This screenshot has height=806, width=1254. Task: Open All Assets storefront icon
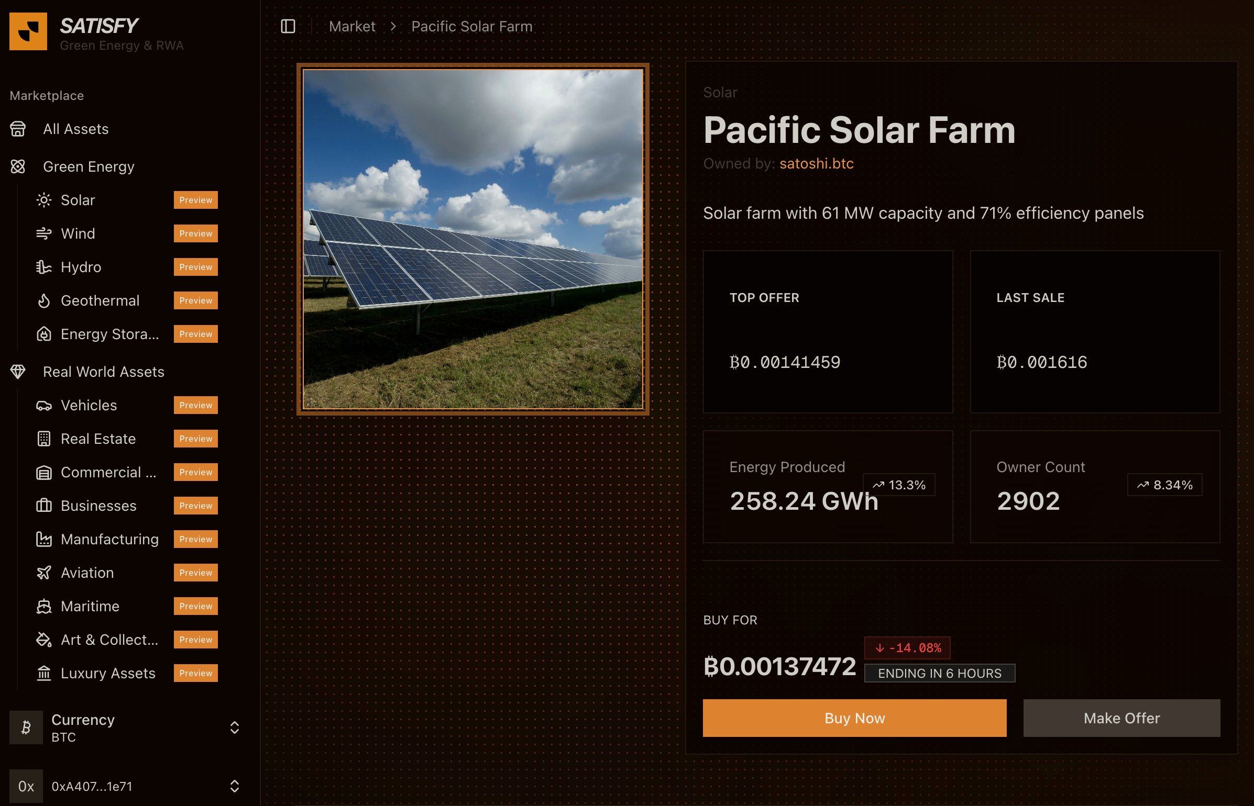(x=18, y=129)
